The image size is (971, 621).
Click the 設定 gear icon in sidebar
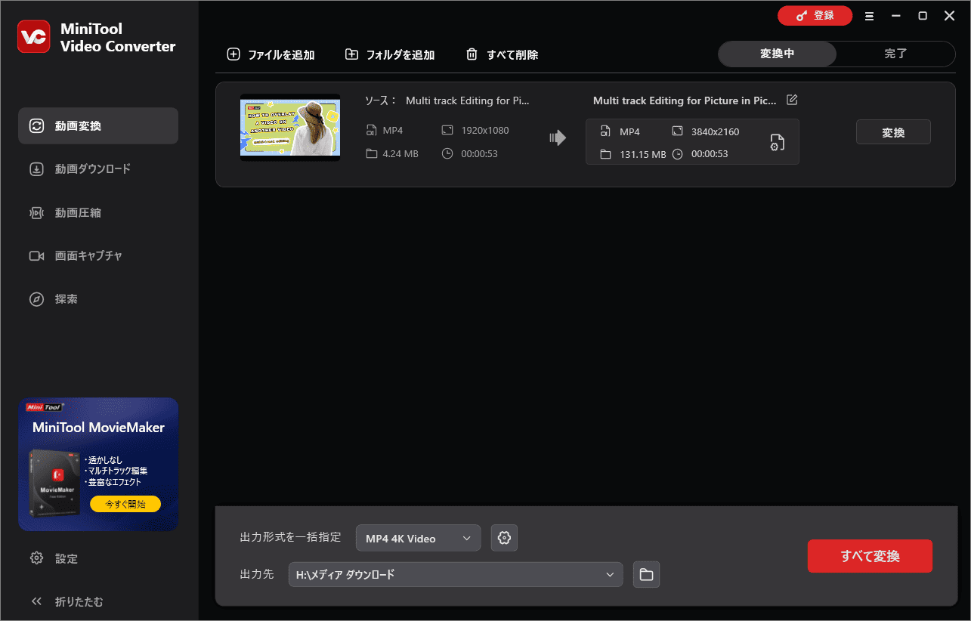click(36, 559)
